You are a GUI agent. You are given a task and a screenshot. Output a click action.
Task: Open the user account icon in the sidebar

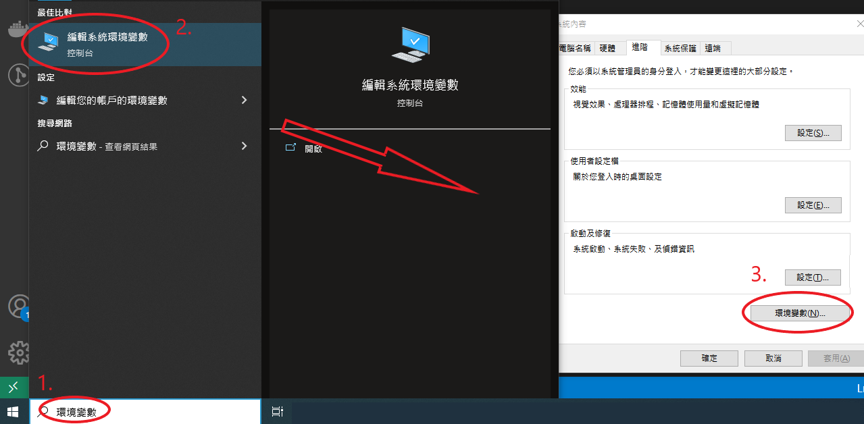pos(19,307)
